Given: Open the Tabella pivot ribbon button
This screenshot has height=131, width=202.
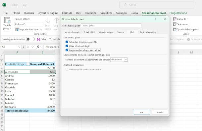Looking at the screenshot, I should click(7, 23).
